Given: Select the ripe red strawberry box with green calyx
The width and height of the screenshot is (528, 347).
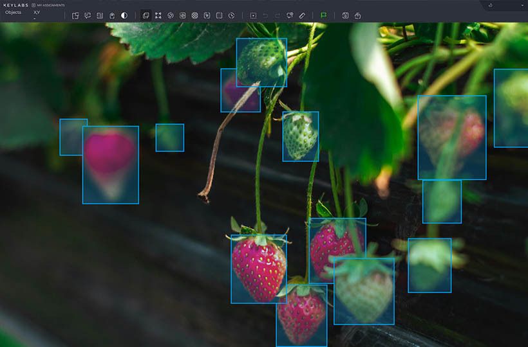Looking at the screenshot, I should 259,269.
